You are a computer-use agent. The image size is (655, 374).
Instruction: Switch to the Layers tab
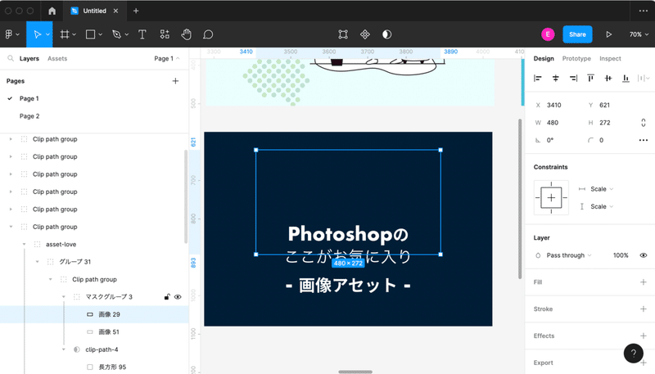pos(29,58)
